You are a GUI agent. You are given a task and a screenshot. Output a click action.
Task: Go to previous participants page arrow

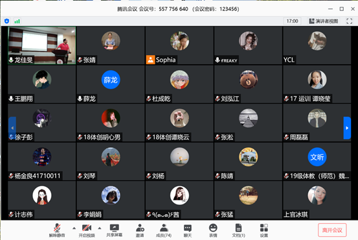[12, 128]
